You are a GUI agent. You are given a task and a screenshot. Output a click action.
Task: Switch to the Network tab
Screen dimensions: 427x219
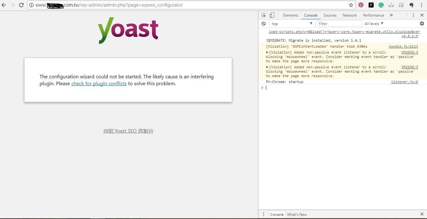pos(350,15)
